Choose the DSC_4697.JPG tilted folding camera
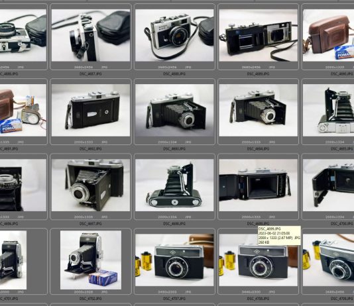354x306 pixels. pyautogui.click(x=91, y=185)
